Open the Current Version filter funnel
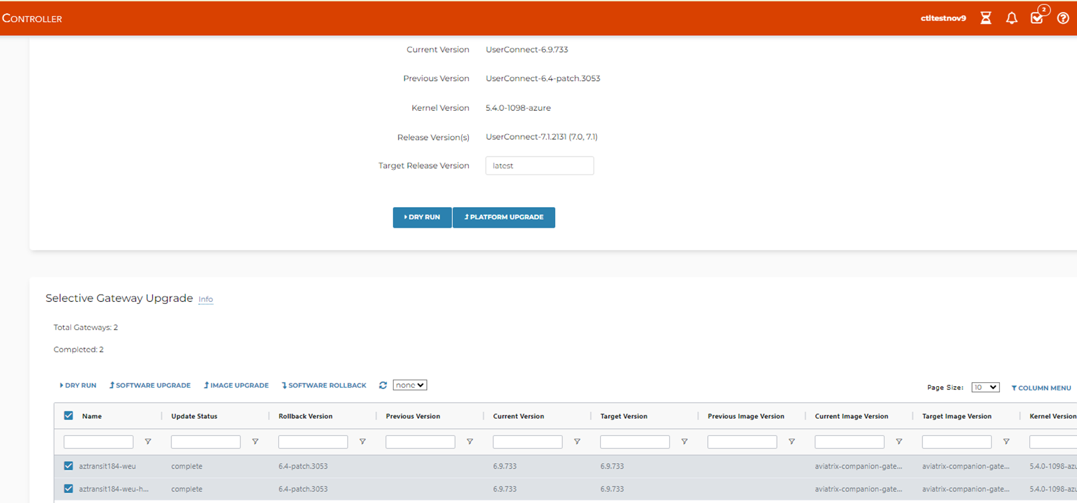Viewport: 1077px width, 503px height. pyautogui.click(x=577, y=442)
